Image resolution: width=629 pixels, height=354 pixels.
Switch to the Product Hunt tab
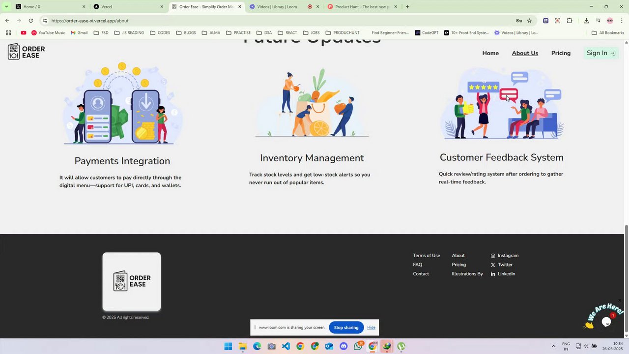pos(362,7)
